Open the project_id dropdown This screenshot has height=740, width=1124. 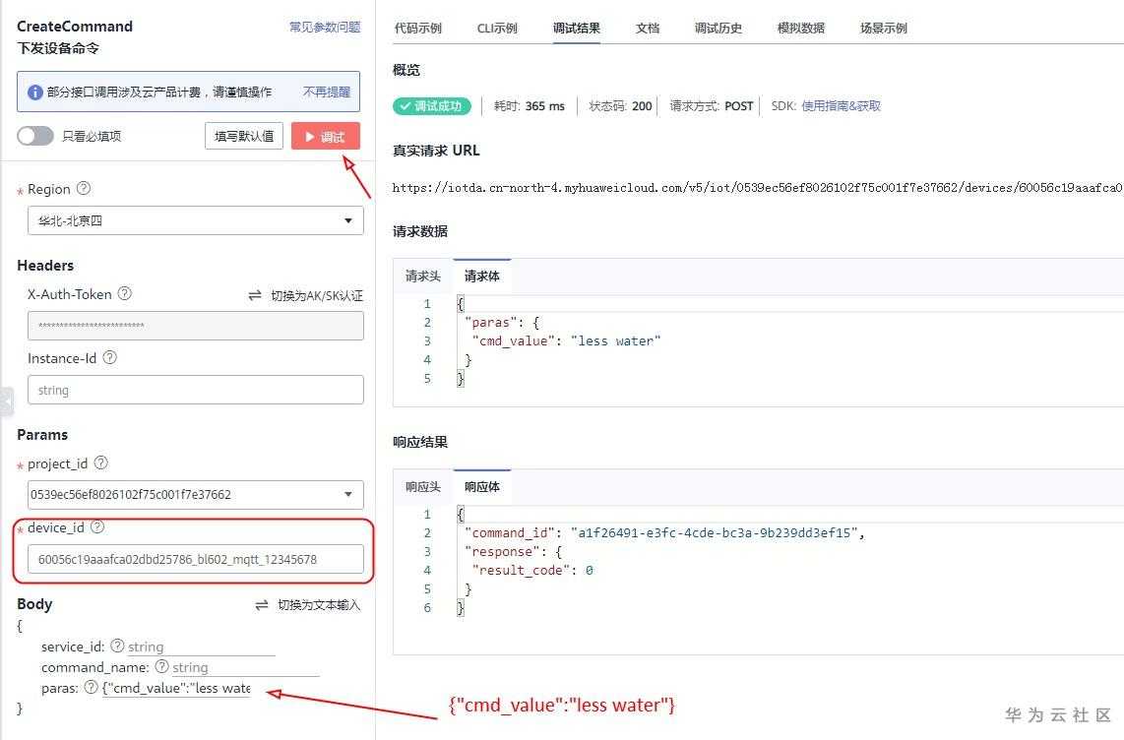point(196,494)
